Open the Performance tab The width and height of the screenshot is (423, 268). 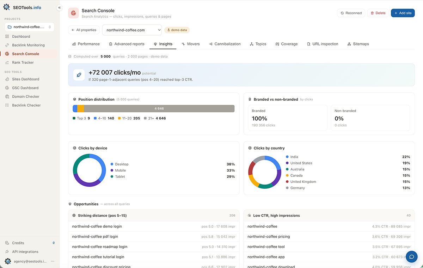(x=86, y=44)
